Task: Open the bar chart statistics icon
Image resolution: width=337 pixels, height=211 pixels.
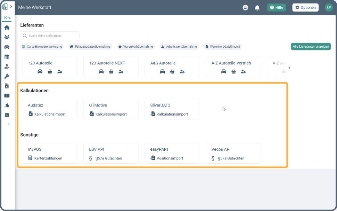Action: click(7, 115)
